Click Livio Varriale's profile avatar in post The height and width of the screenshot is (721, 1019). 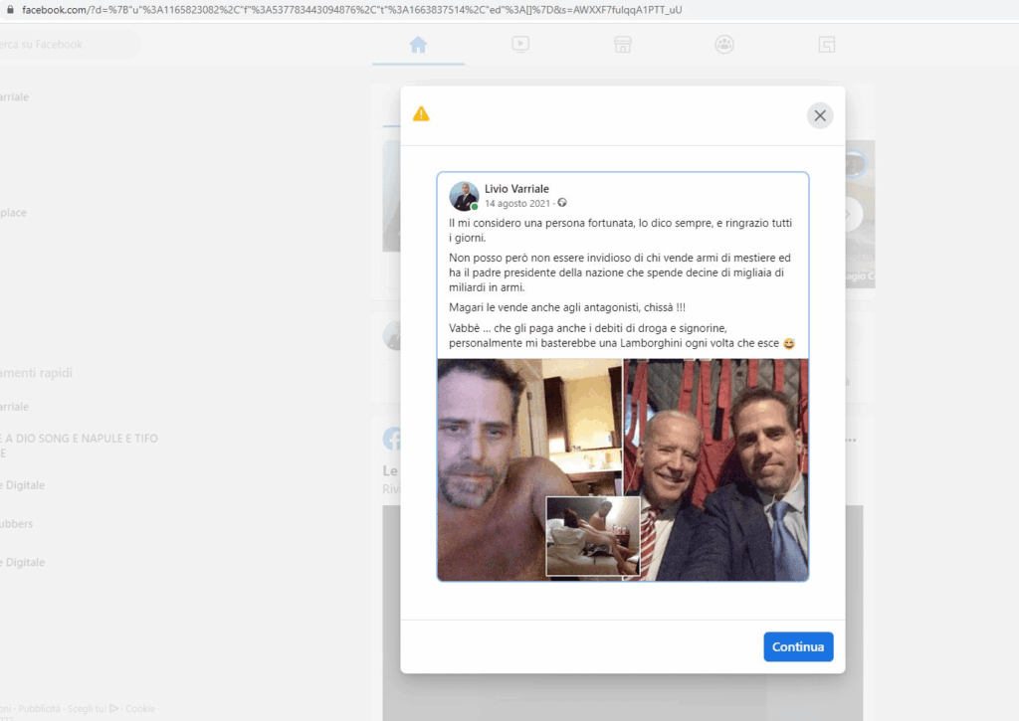[x=464, y=196]
